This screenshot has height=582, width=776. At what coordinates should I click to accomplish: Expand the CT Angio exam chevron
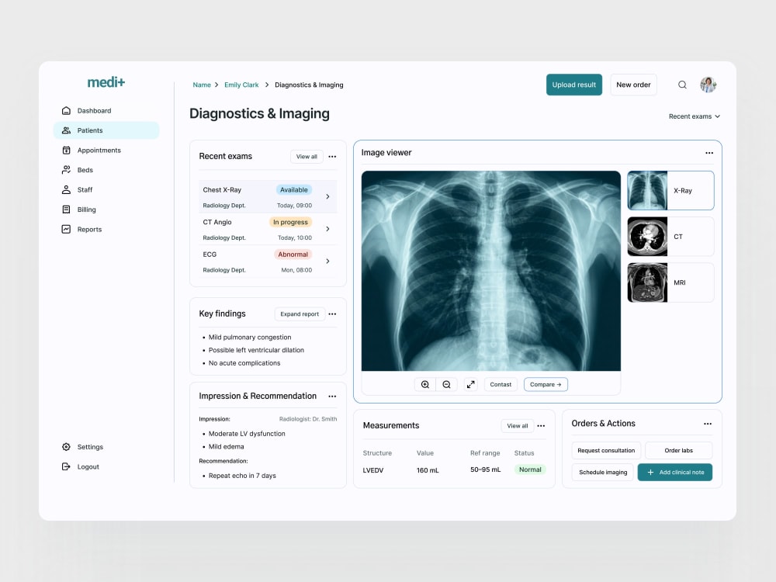[327, 229]
